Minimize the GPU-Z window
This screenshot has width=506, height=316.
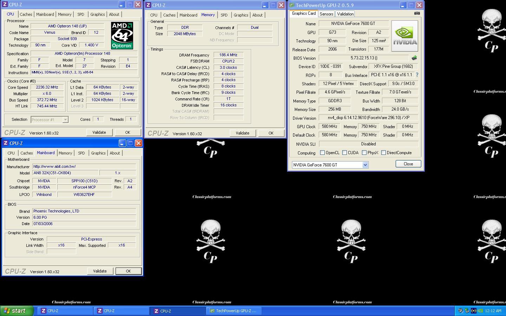[403, 5]
